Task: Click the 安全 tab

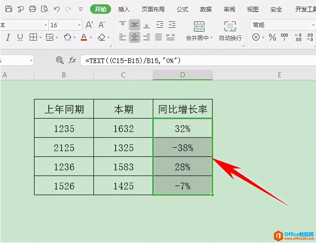Action: 276,9
